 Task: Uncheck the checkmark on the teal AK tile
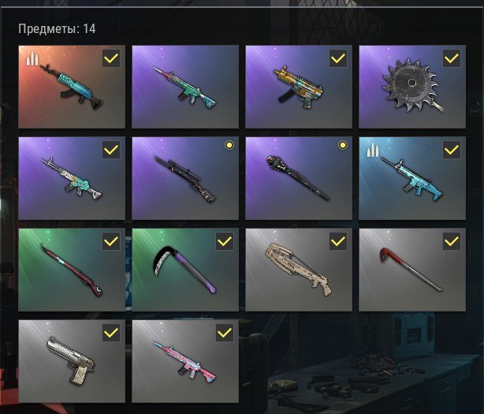[111, 58]
